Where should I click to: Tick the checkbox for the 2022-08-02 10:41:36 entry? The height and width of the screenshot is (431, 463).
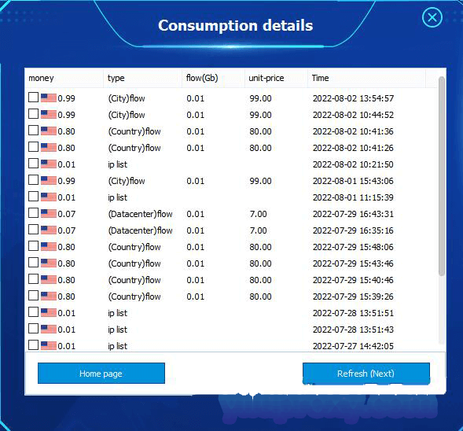(x=33, y=131)
